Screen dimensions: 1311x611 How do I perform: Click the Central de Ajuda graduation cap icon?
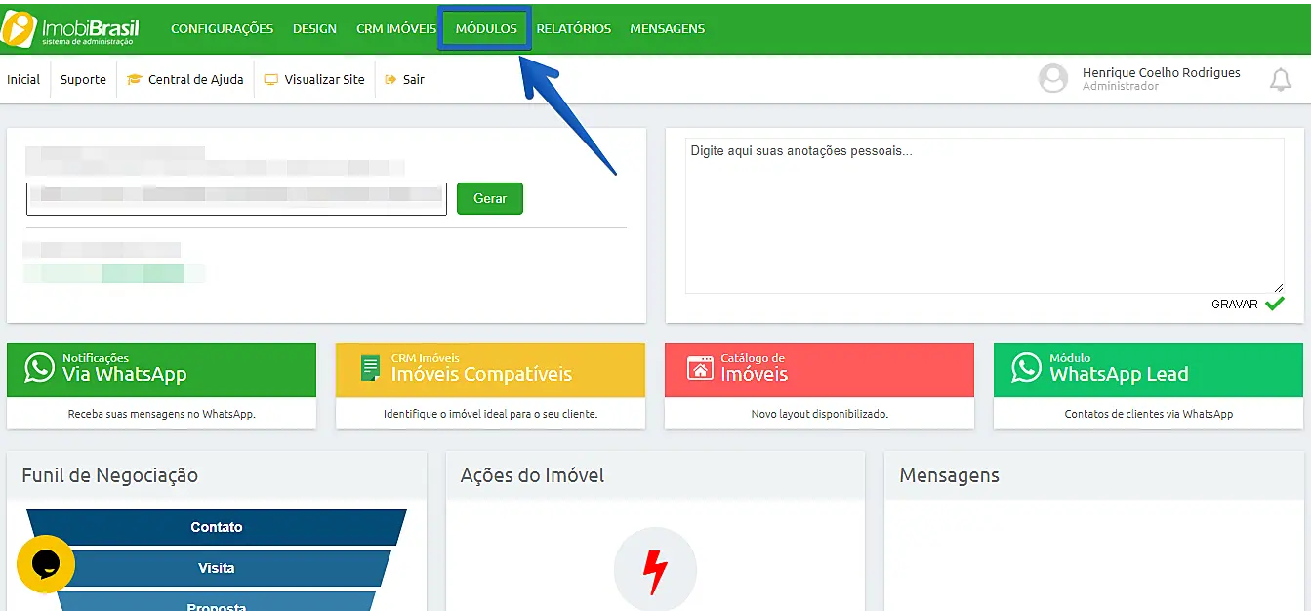pyautogui.click(x=135, y=79)
